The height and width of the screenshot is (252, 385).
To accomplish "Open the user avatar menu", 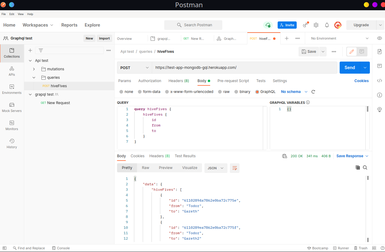I will tap(338, 25).
